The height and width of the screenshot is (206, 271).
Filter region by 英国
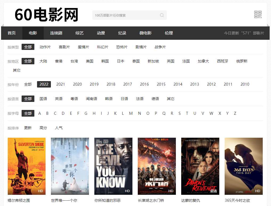tap(171, 61)
